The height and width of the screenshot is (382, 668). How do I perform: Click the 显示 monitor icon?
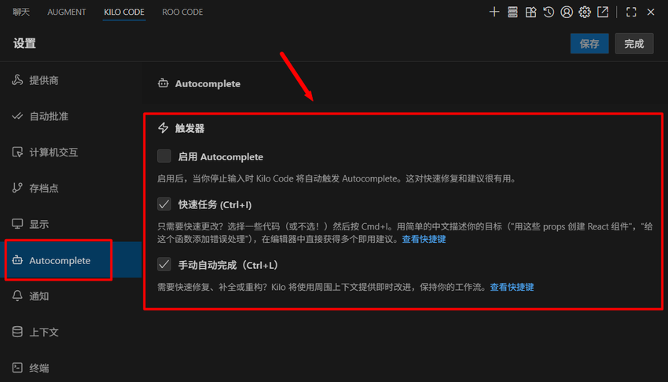[x=17, y=223]
